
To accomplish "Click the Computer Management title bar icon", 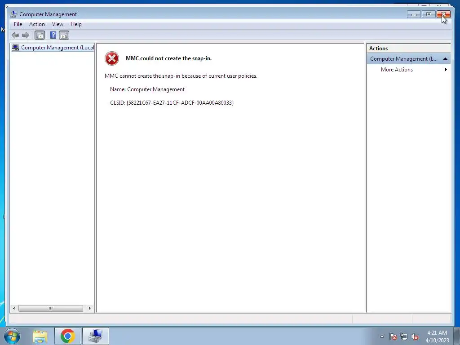I will [13, 14].
